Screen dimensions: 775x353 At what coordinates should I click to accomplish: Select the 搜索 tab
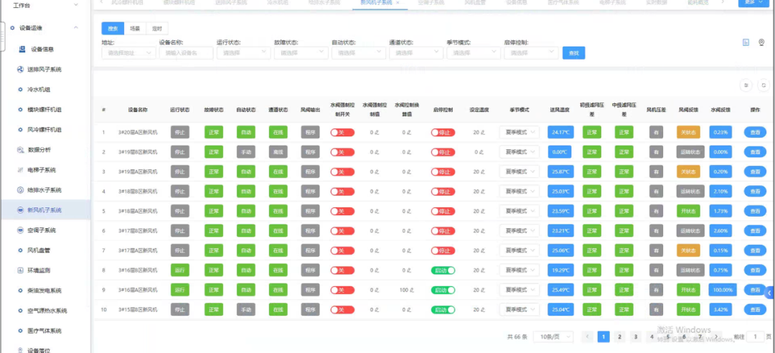(x=113, y=28)
